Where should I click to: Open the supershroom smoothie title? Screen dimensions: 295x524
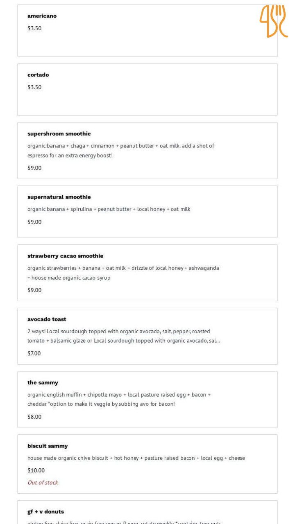click(59, 134)
